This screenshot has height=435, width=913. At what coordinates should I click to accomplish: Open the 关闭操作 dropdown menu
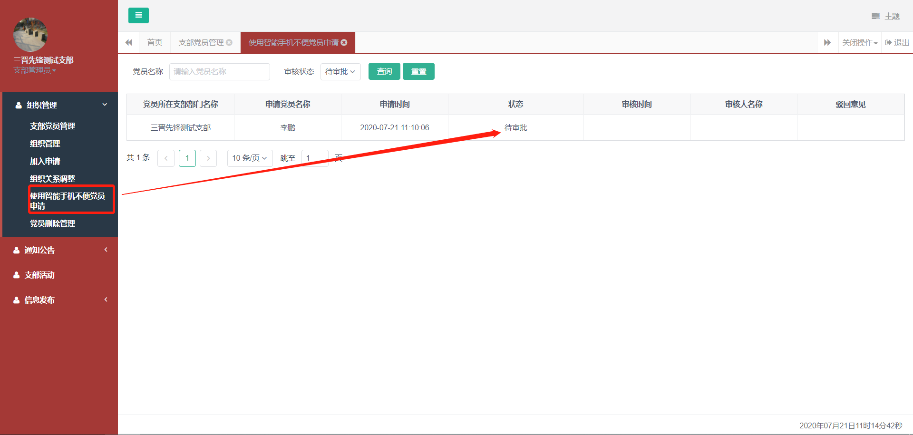coord(859,43)
